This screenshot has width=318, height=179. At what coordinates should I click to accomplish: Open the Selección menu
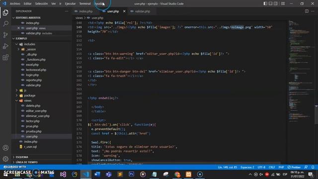41,3
